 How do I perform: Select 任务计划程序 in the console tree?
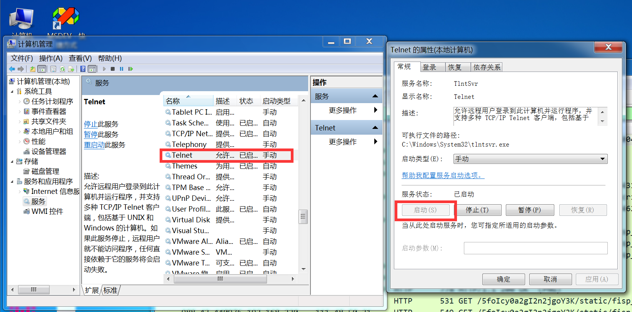click(x=52, y=101)
